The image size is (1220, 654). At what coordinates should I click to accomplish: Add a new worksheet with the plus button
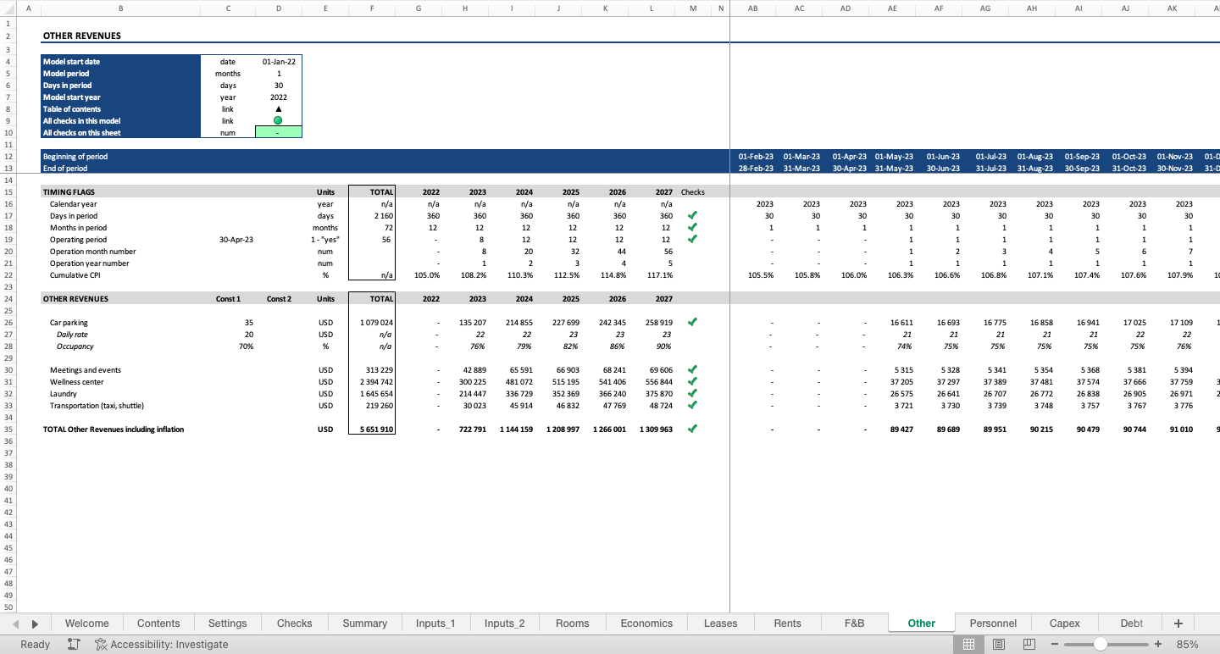point(1178,623)
